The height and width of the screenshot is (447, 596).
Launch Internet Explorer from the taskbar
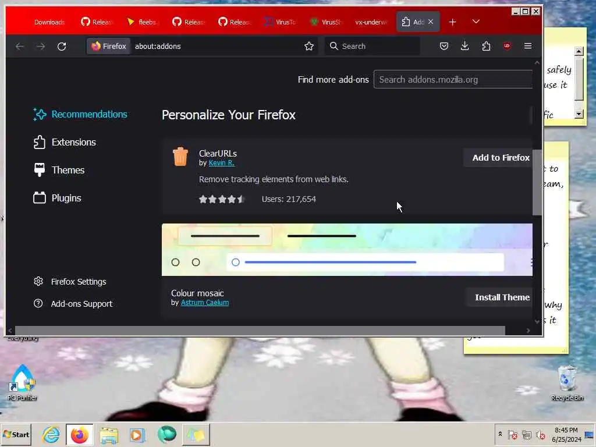click(x=51, y=434)
